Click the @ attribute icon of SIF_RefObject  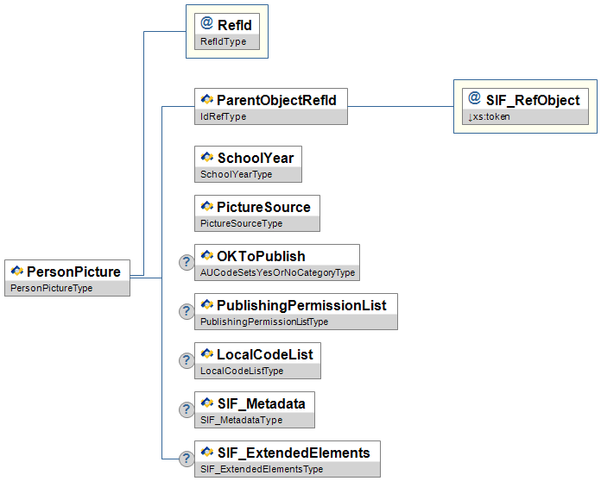coord(474,99)
